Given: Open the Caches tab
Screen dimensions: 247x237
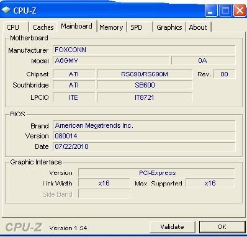Looking at the screenshot, I should tap(43, 27).
